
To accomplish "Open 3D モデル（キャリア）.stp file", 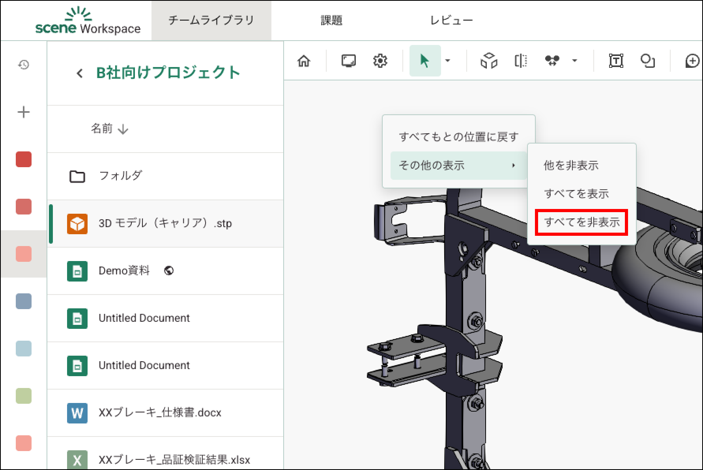I will click(165, 224).
